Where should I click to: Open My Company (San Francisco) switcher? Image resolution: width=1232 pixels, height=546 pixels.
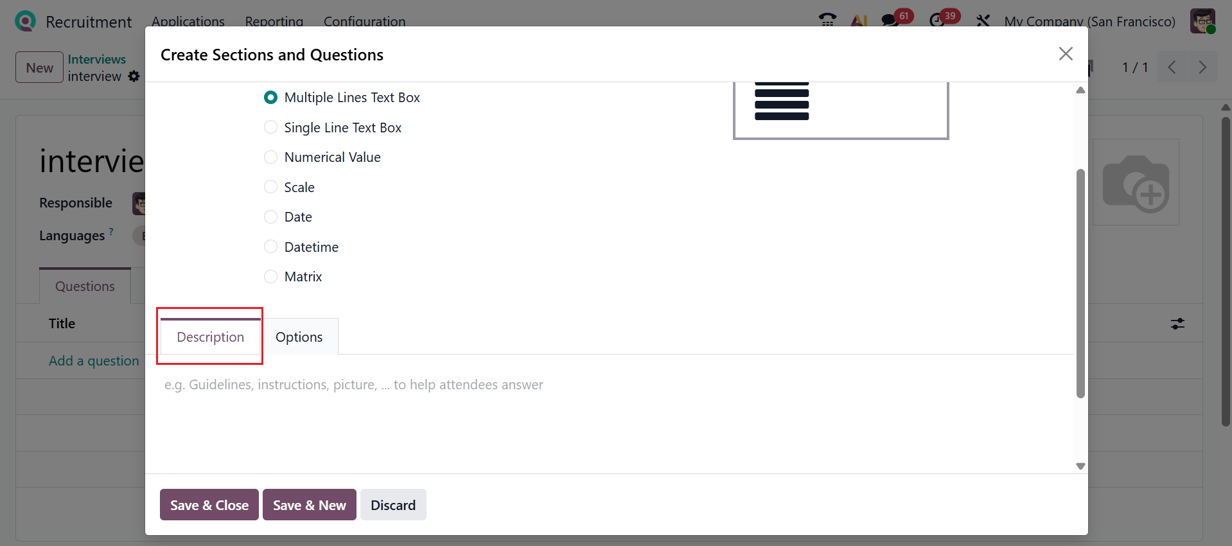(1089, 21)
